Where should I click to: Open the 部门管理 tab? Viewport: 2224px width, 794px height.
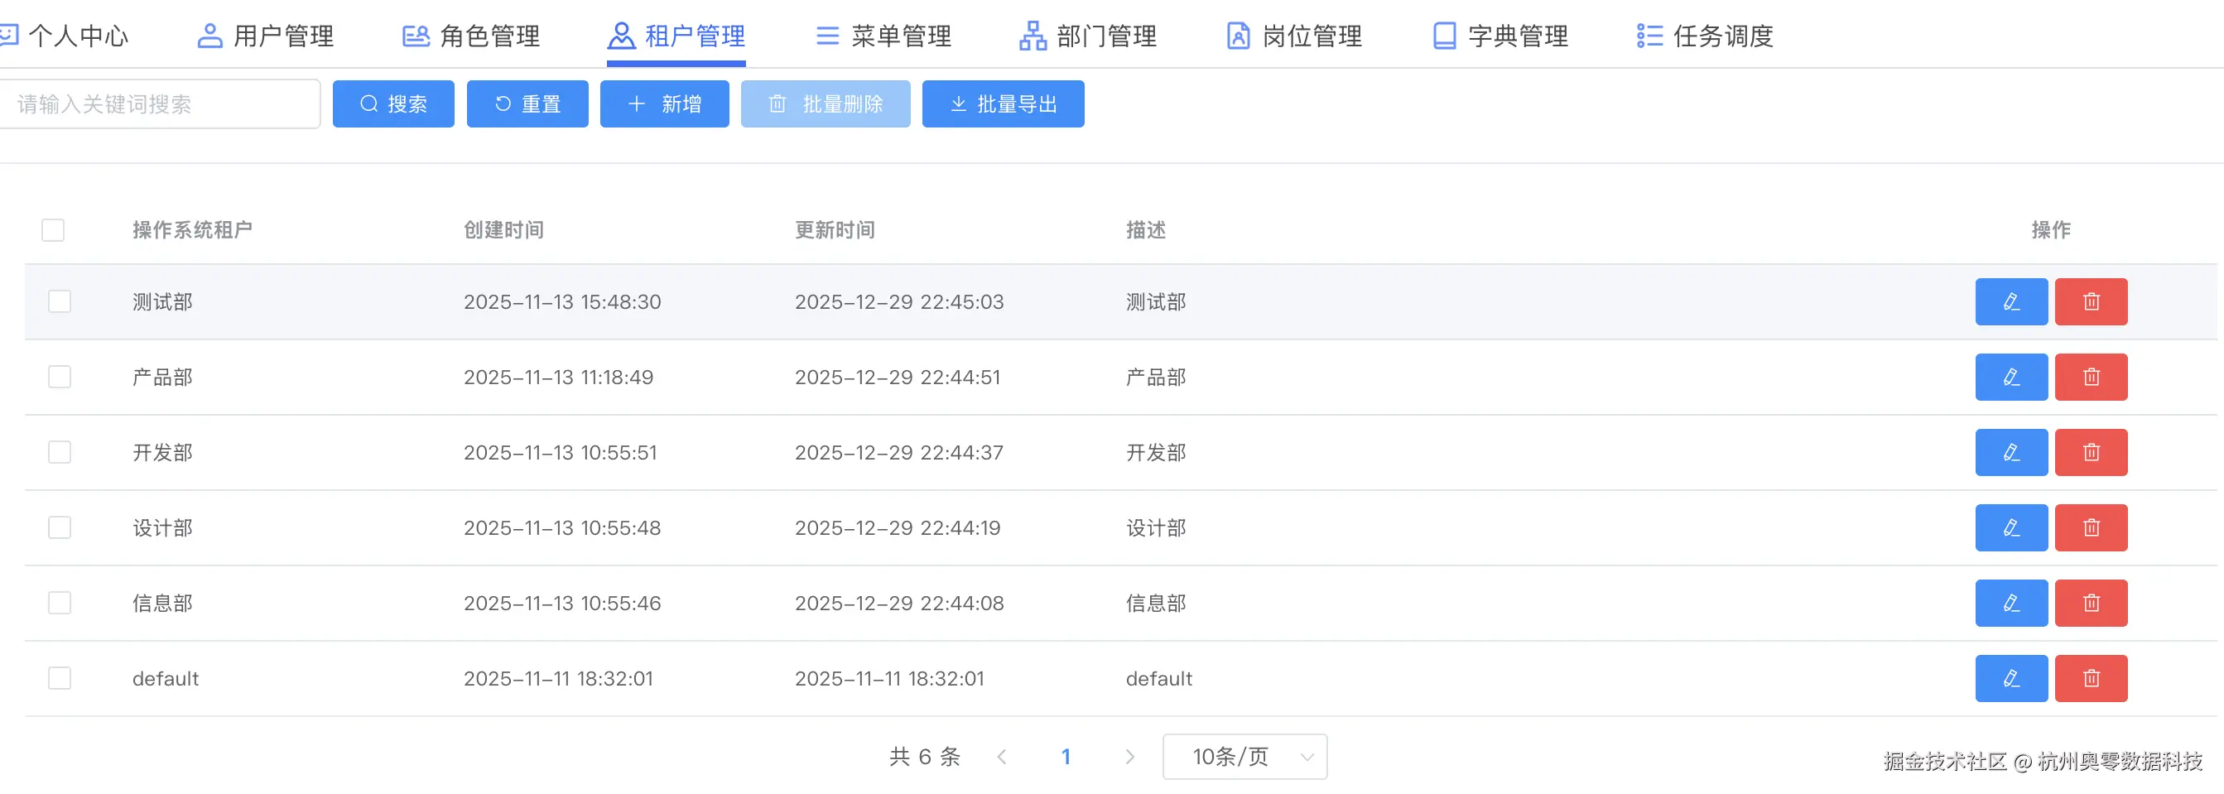click(1089, 36)
